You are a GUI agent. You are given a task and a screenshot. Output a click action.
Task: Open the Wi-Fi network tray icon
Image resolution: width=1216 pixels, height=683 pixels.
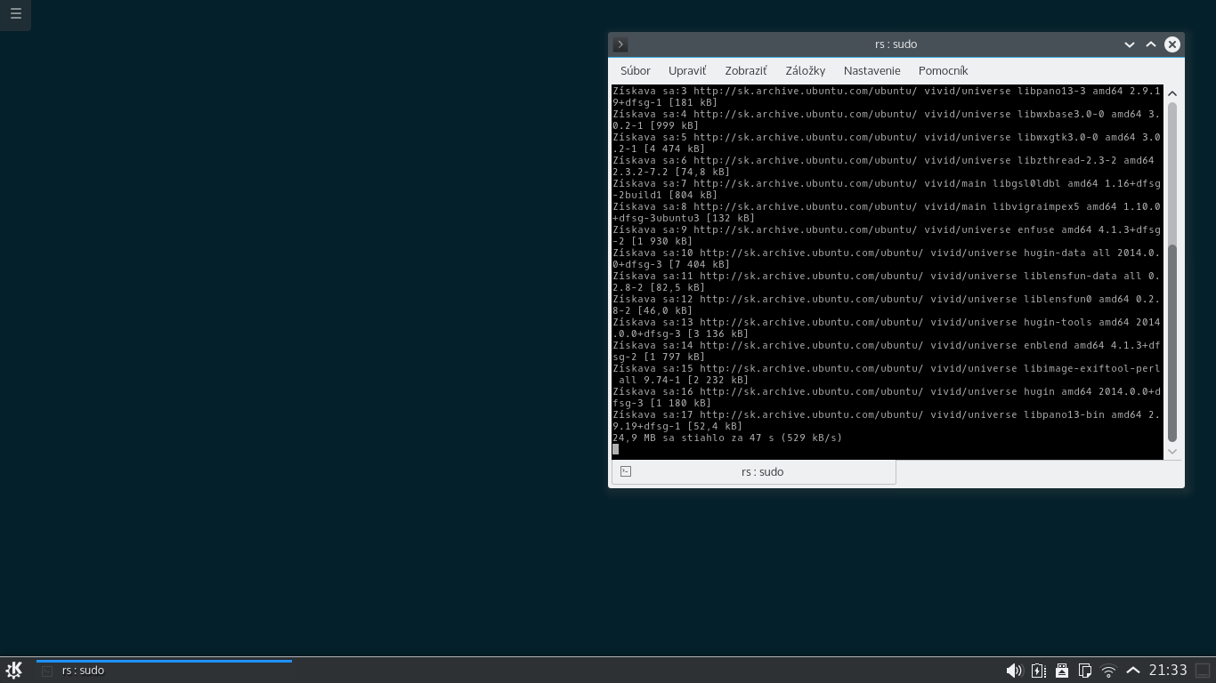tap(1108, 671)
